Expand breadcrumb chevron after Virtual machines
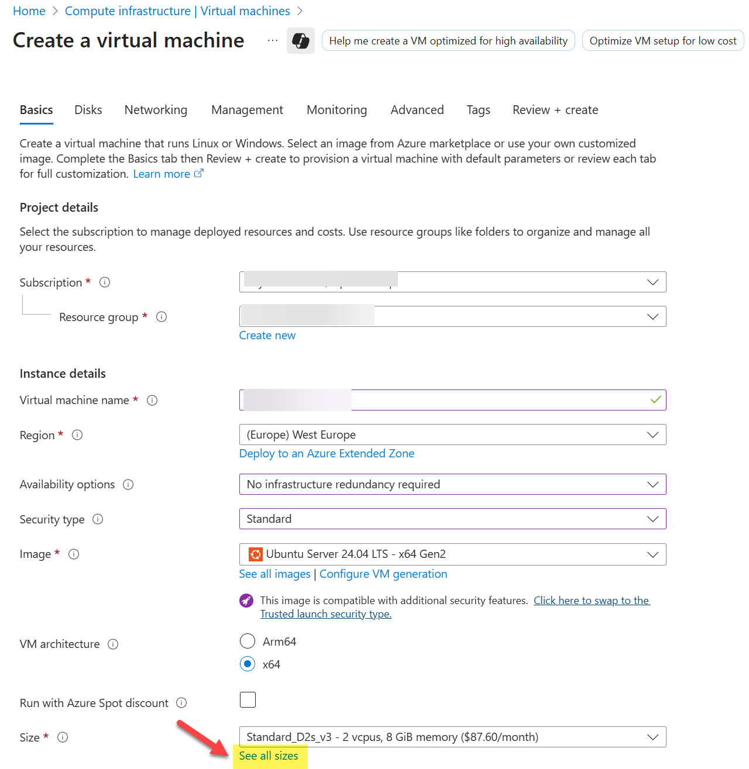 pos(300,11)
